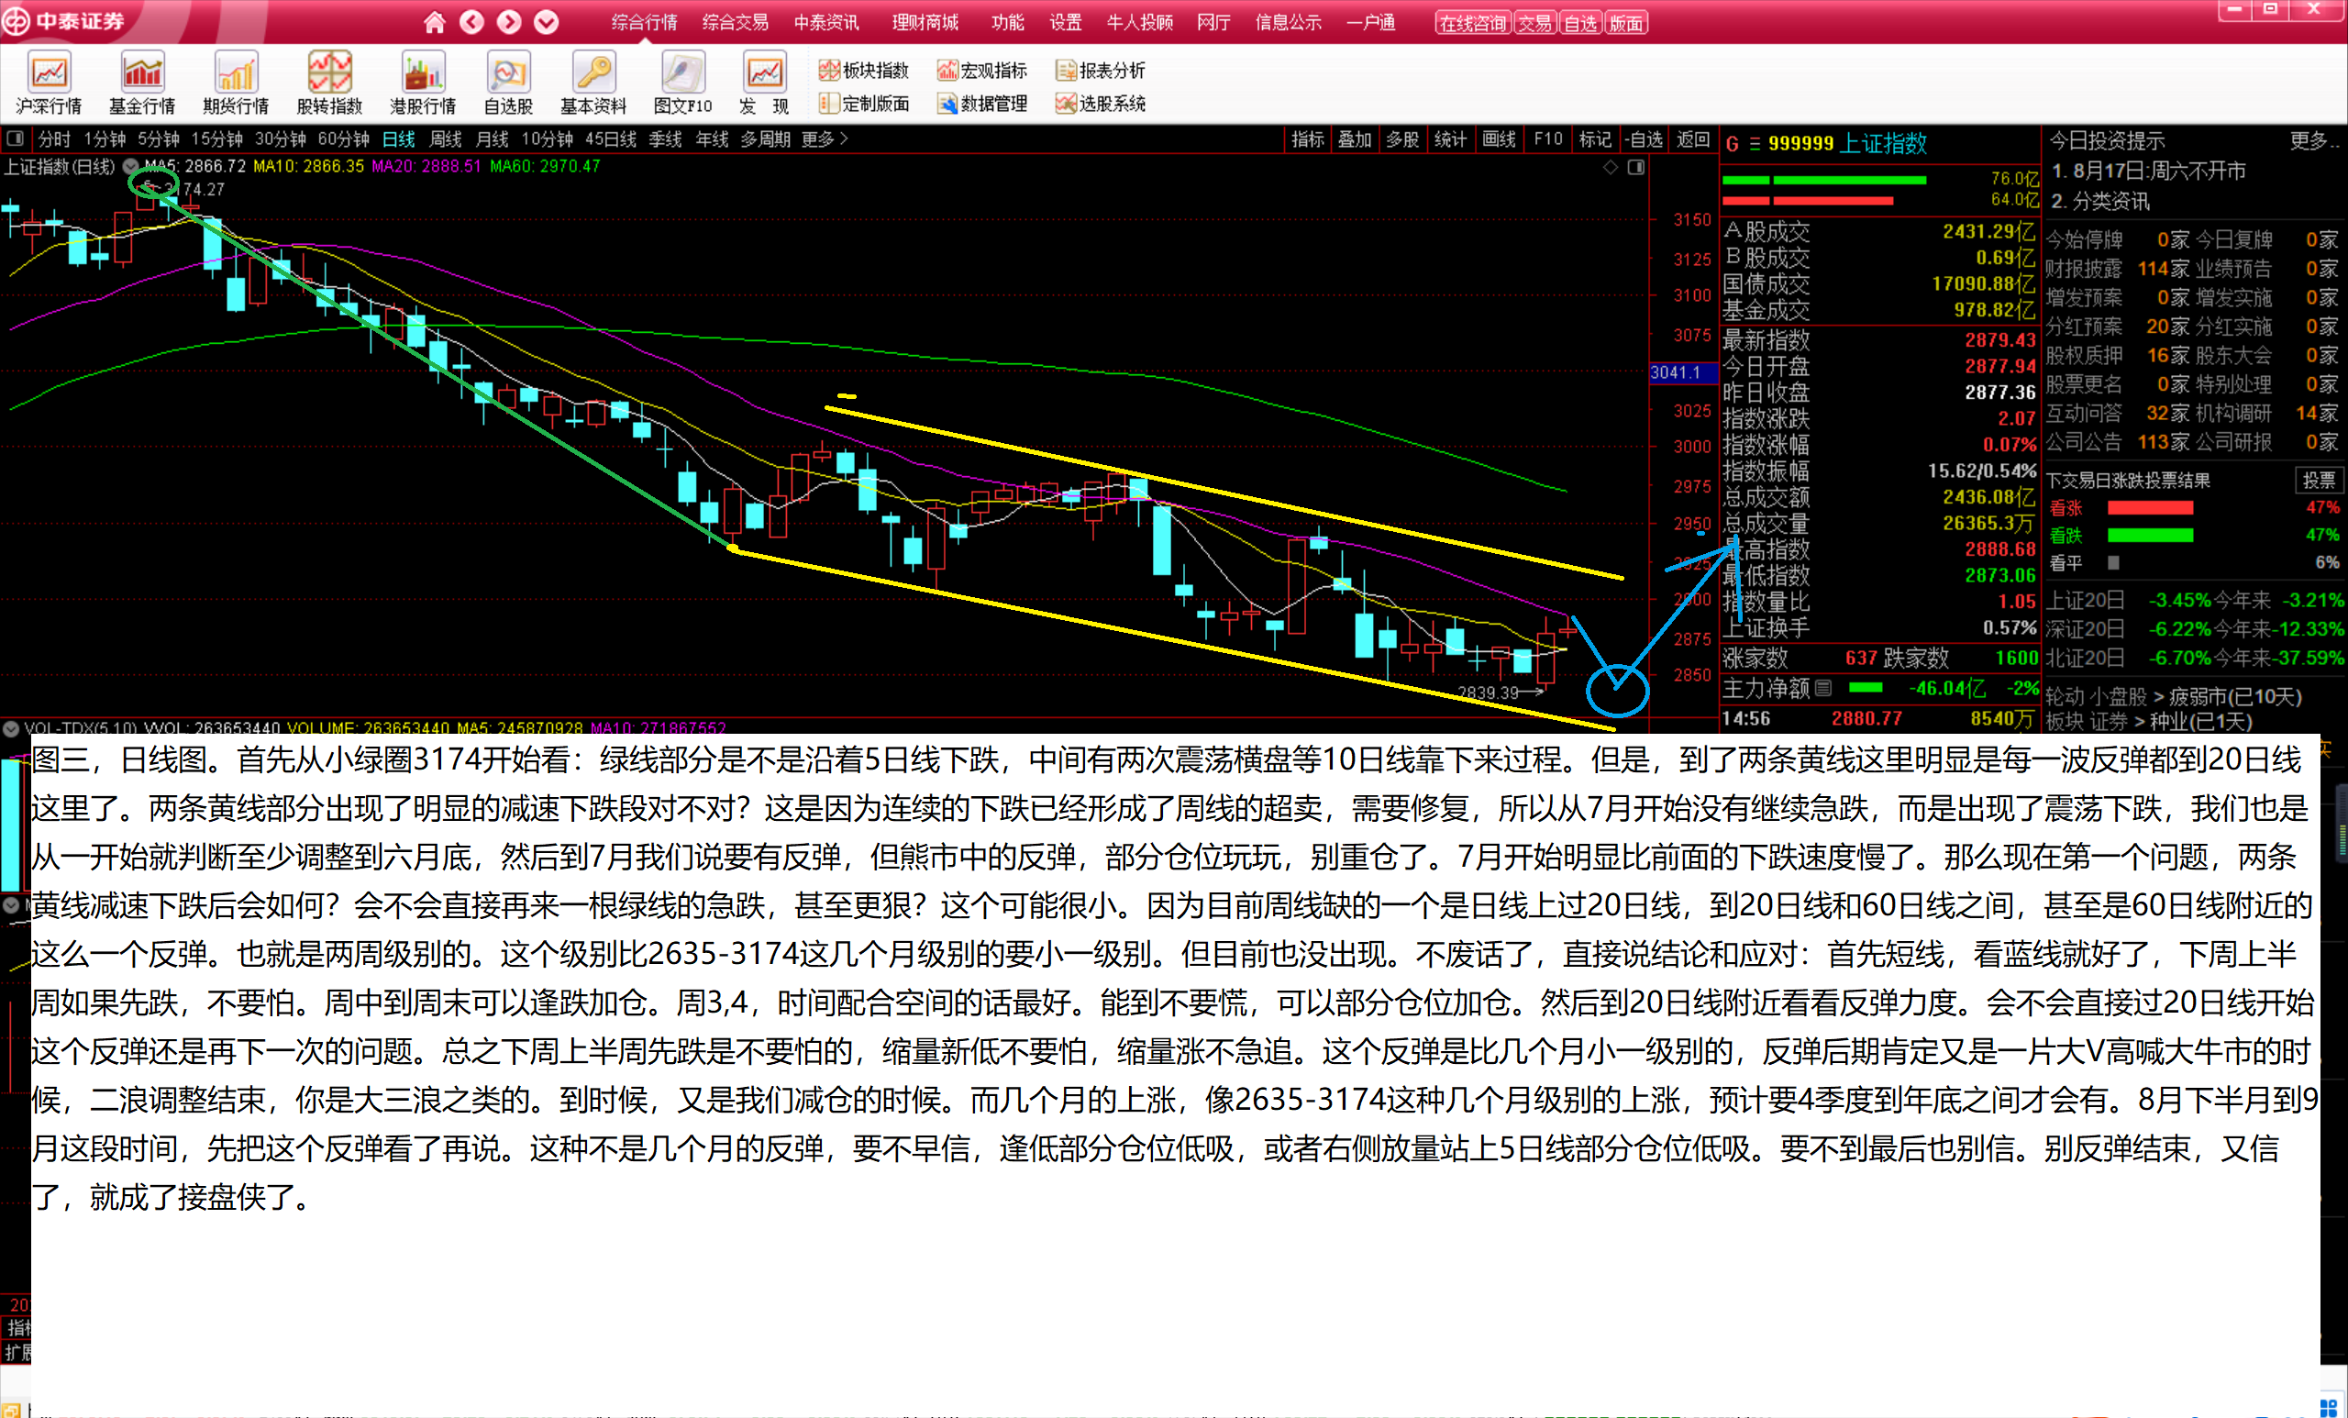Toggle the panel icon left of 分时
This screenshot has width=2348, height=1418.
[x=16, y=139]
